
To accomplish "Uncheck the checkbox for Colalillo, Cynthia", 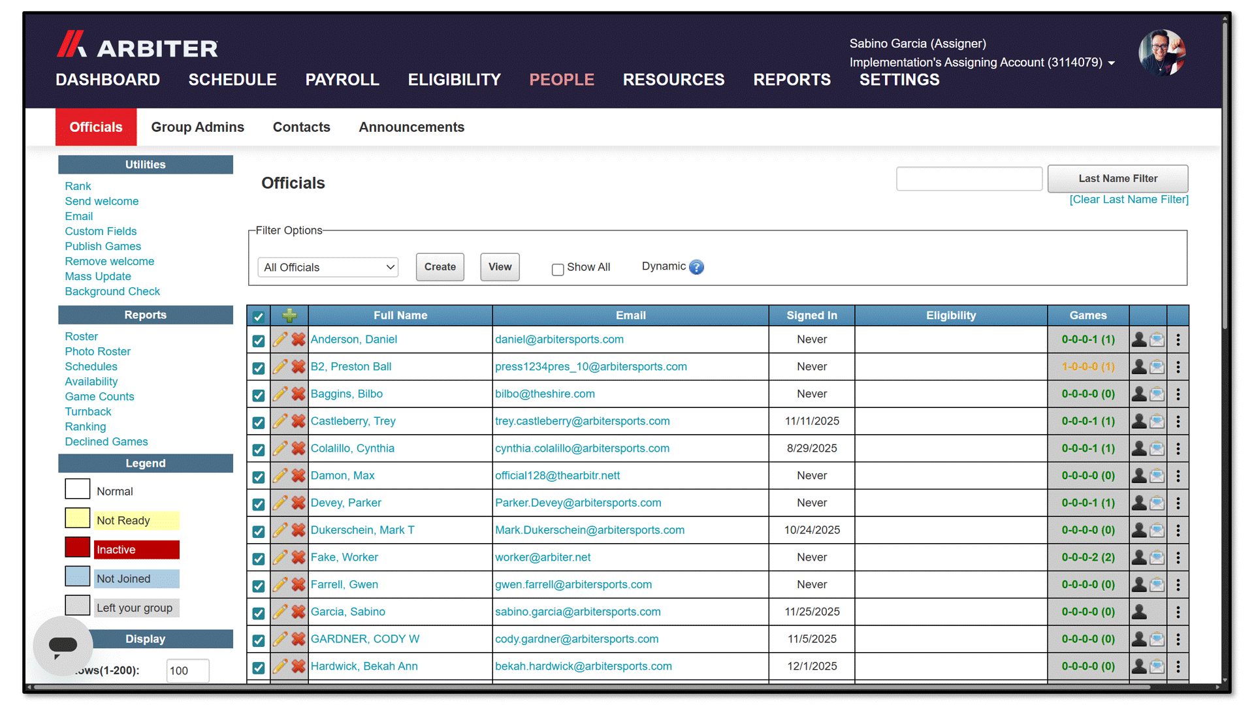I will (x=259, y=450).
